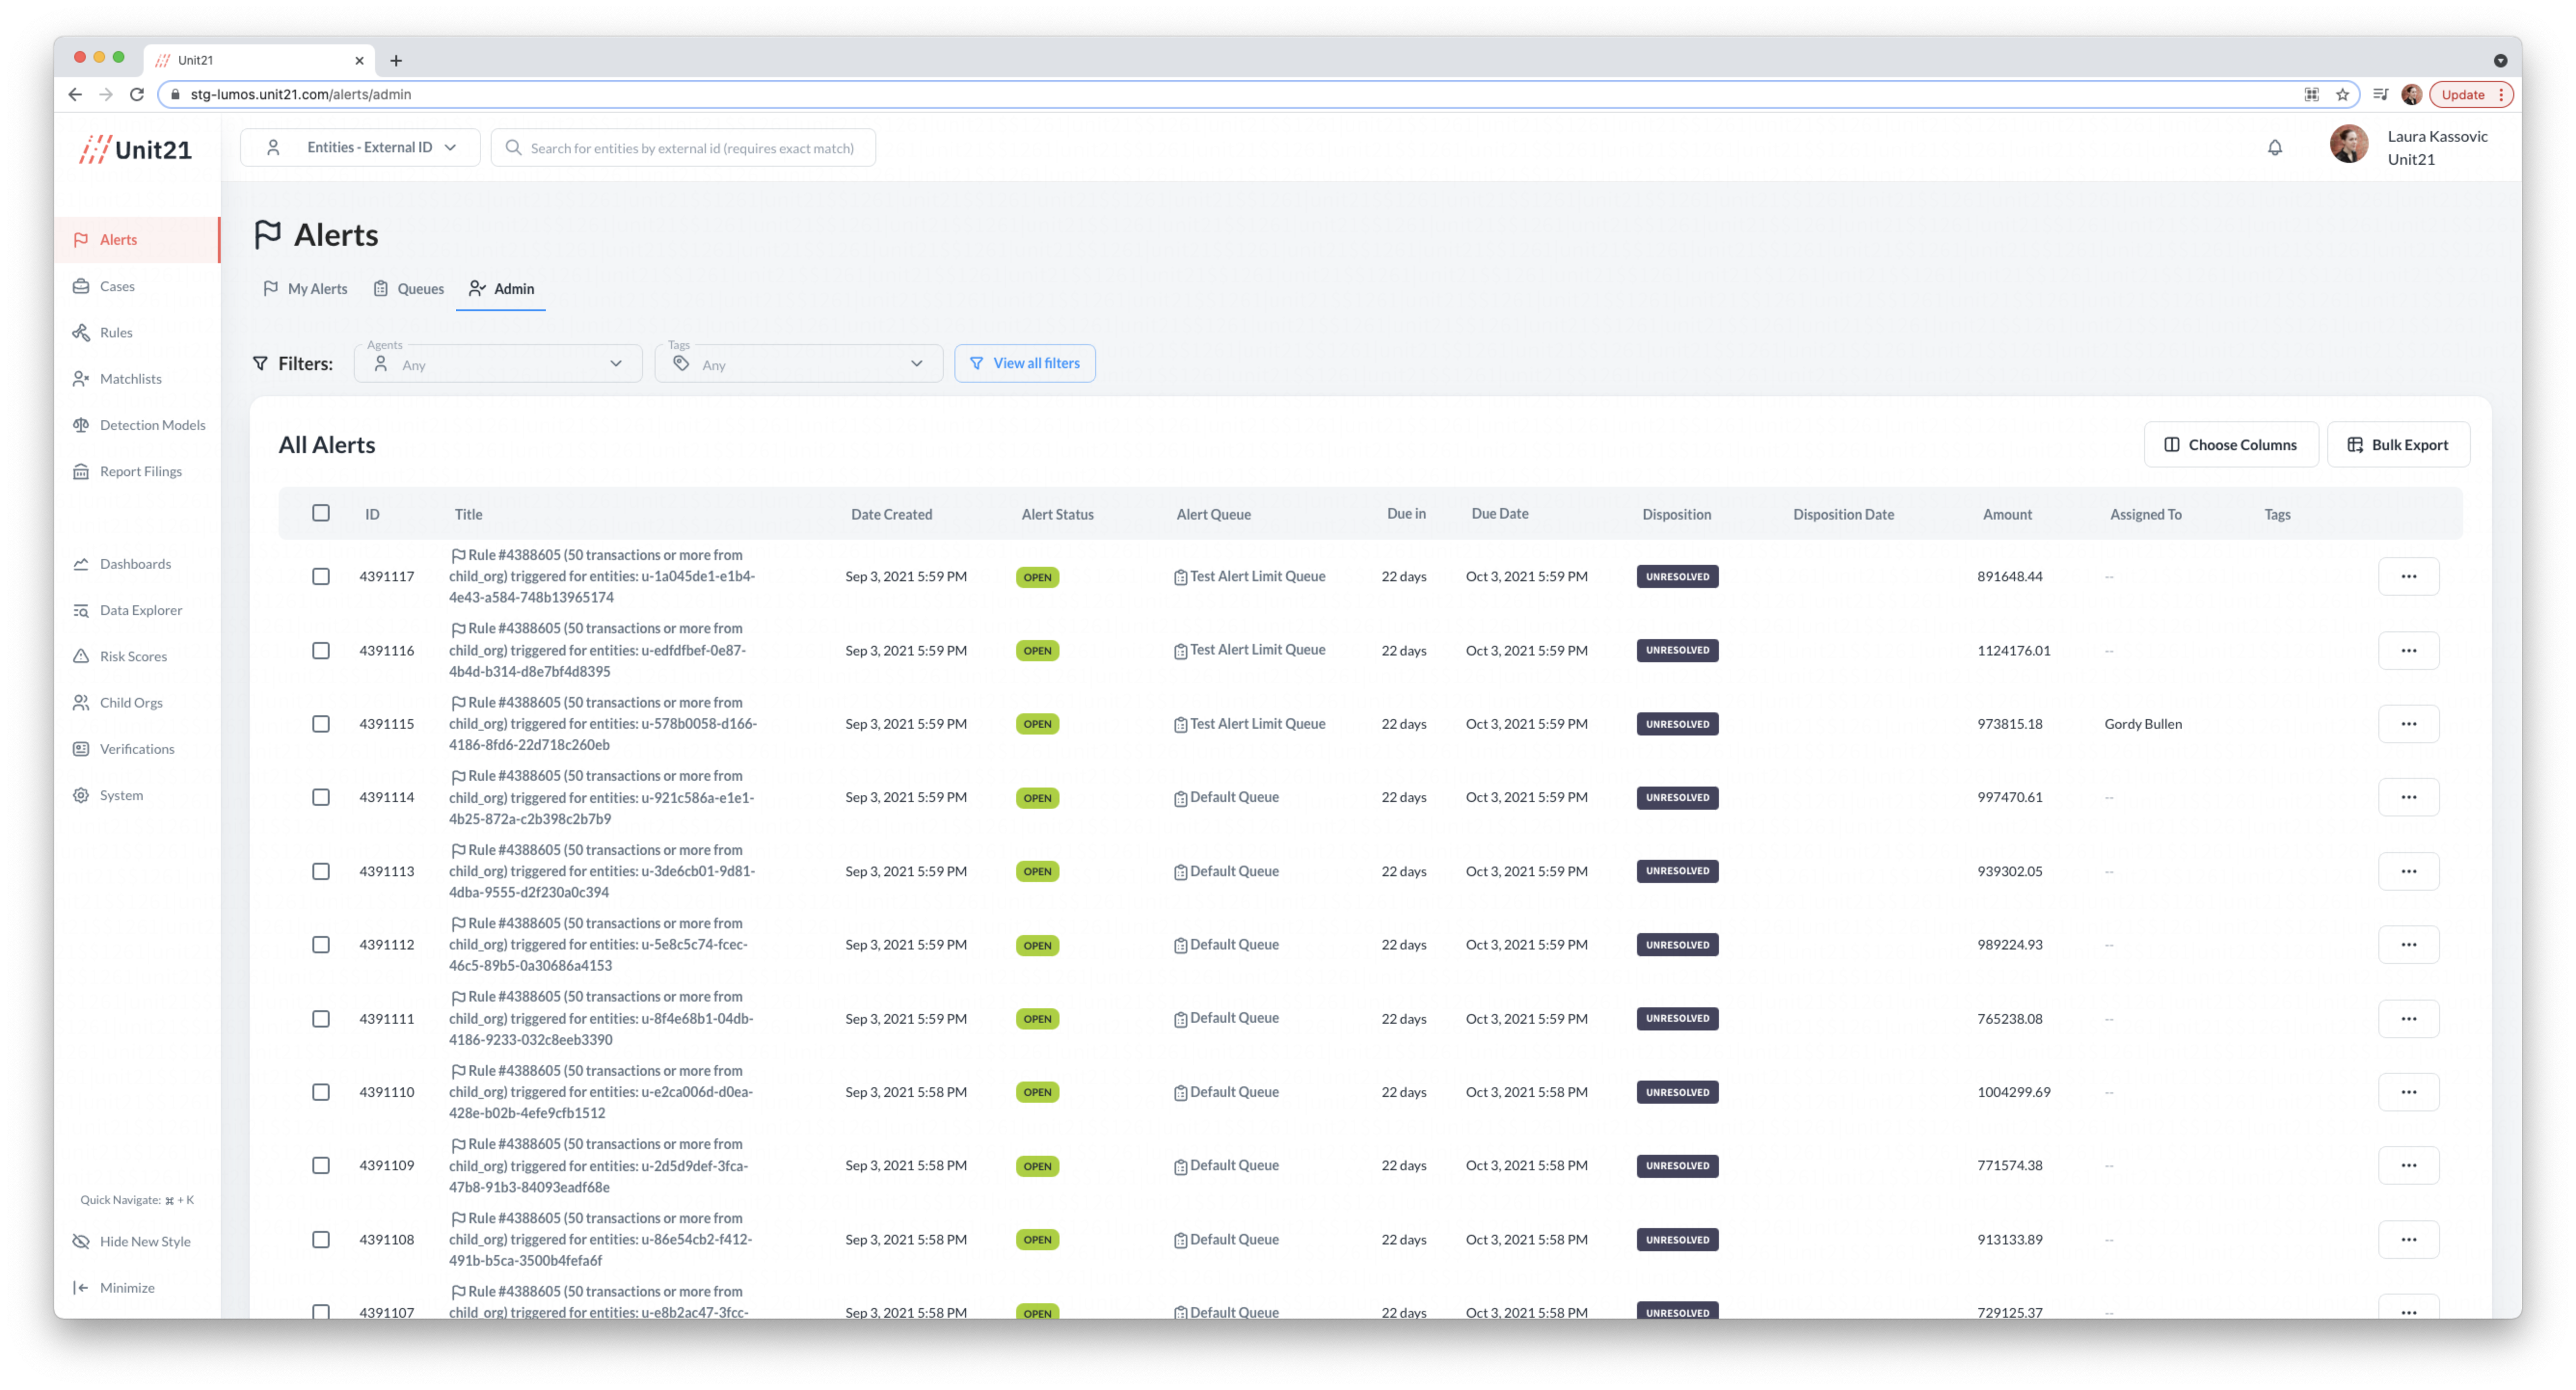Image resolution: width=2576 pixels, height=1390 pixels.
Task: Expand Entities - External ID selector
Action: pos(360,147)
